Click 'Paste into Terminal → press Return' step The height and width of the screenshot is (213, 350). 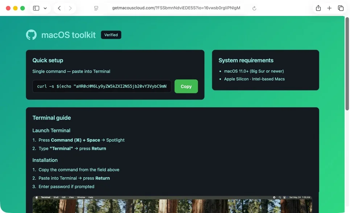click(74, 178)
